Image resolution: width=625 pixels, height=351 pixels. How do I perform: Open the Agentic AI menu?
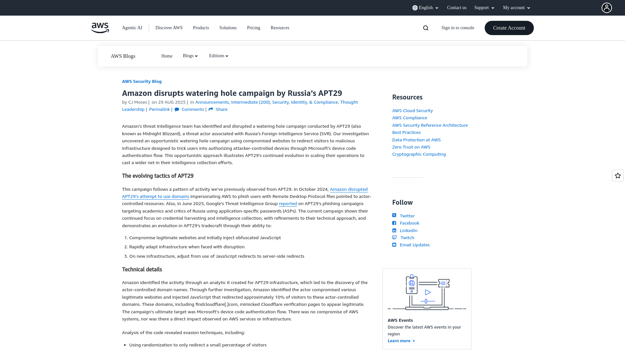[x=132, y=28]
